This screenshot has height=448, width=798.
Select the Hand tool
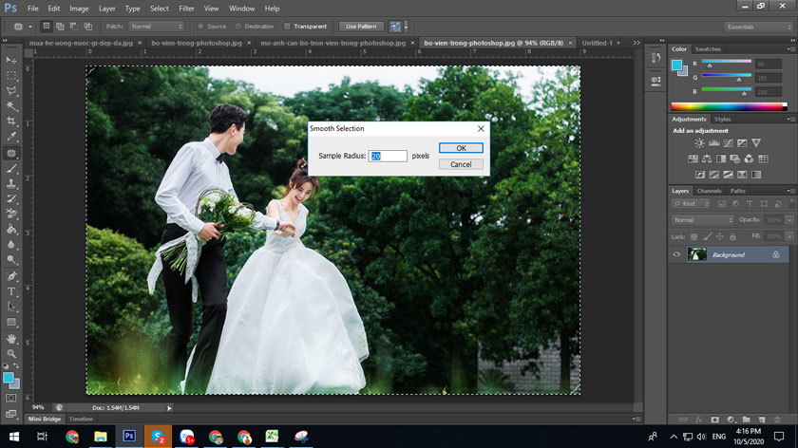coord(11,339)
